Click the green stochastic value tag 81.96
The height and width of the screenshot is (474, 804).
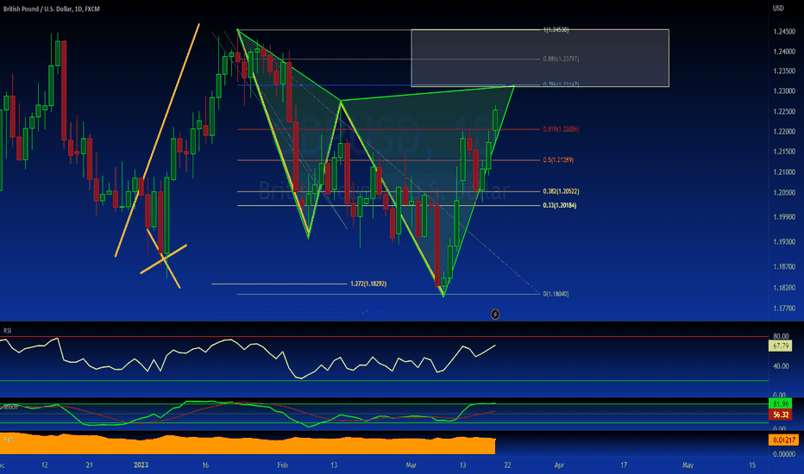click(781, 404)
